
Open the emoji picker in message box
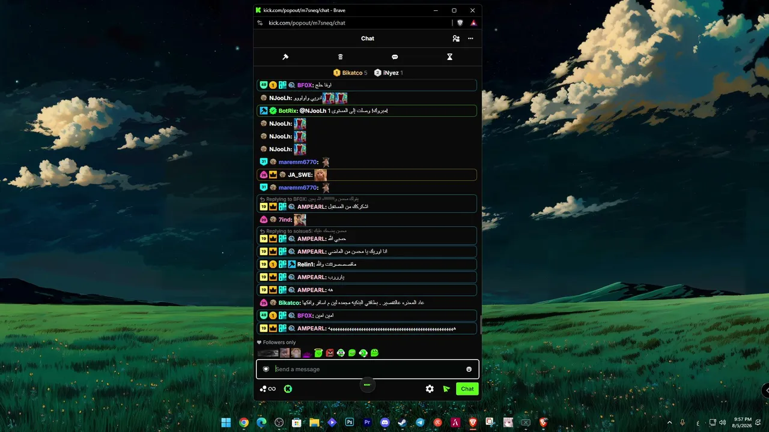(x=469, y=369)
